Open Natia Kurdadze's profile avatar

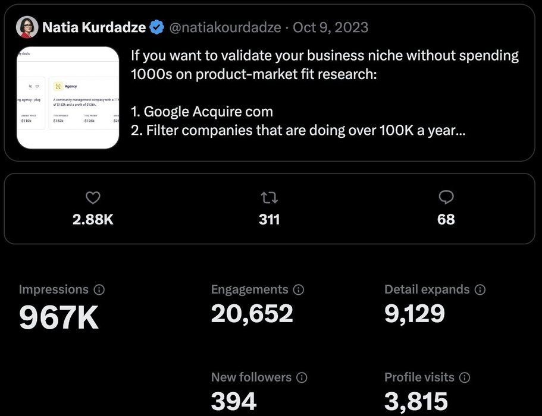pos(27,27)
